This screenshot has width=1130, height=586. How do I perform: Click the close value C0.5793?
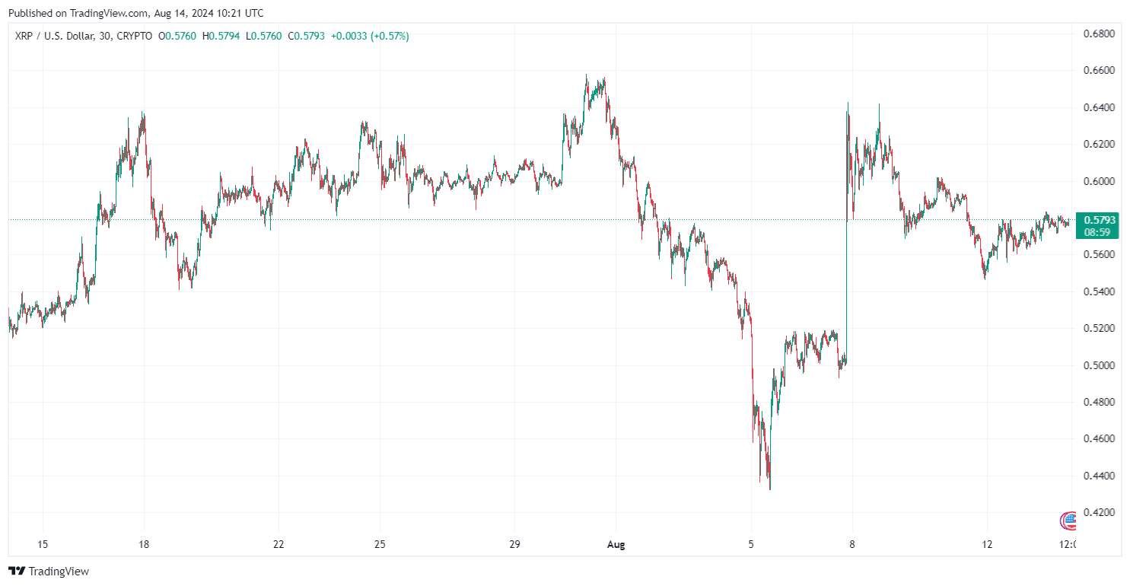point(308,36)
